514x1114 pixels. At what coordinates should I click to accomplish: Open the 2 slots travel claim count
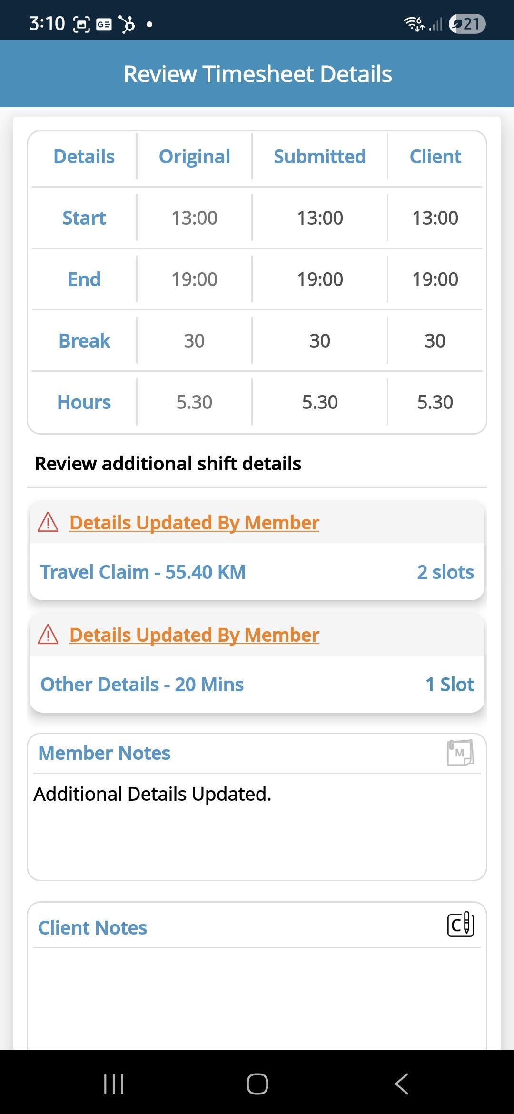[x=445, y=572]
